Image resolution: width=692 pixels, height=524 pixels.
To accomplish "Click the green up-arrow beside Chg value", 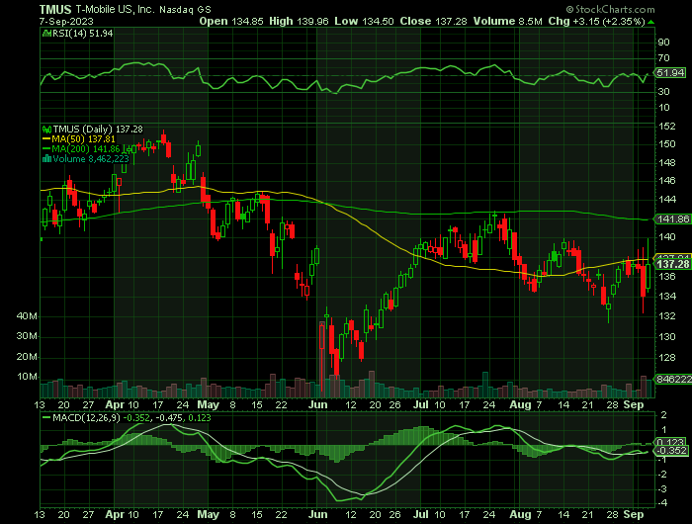I will point(651,22).
